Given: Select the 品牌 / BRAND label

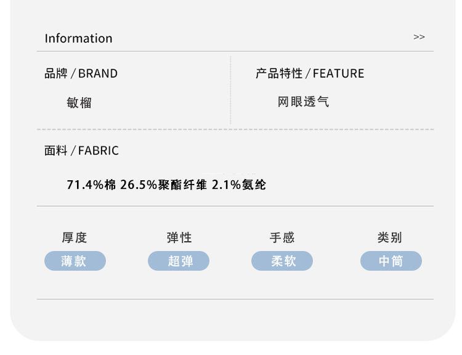Looking at the screenshot, I should 81,74.
